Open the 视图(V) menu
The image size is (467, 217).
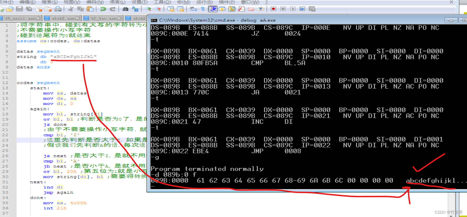coord(72,2)
